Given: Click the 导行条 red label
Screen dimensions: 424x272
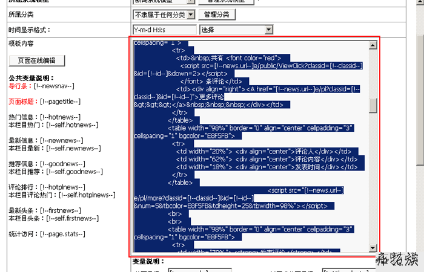Looking at the screenshot, I should (20, 86).
